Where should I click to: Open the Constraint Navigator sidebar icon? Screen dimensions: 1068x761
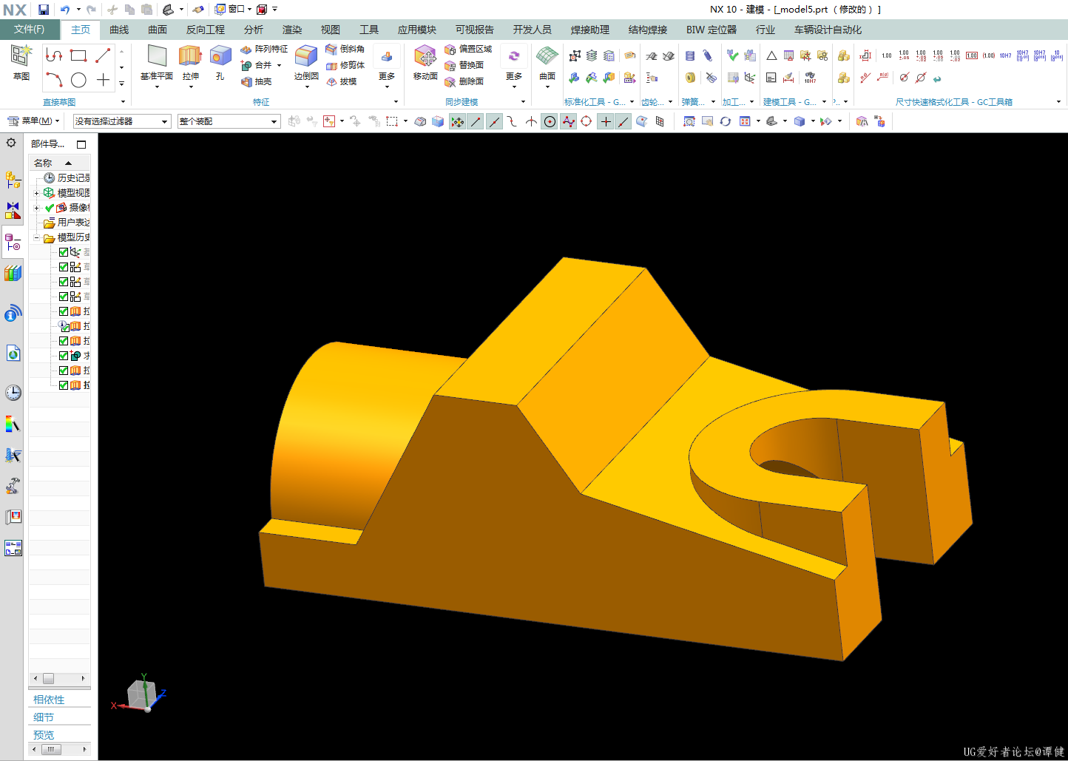(13, 211)
